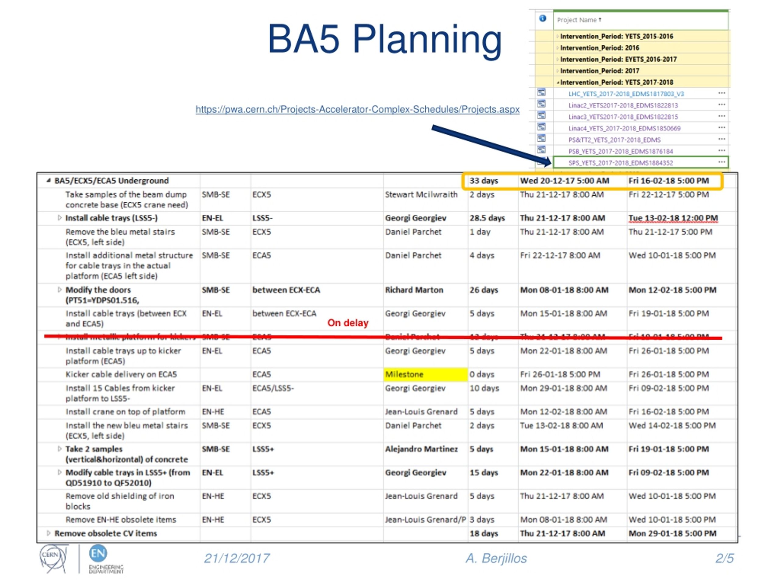This screenshot has height=585, width=780.
Task: Click the project icon beside PS&TT2_YETS row
Action: (541, 138)
